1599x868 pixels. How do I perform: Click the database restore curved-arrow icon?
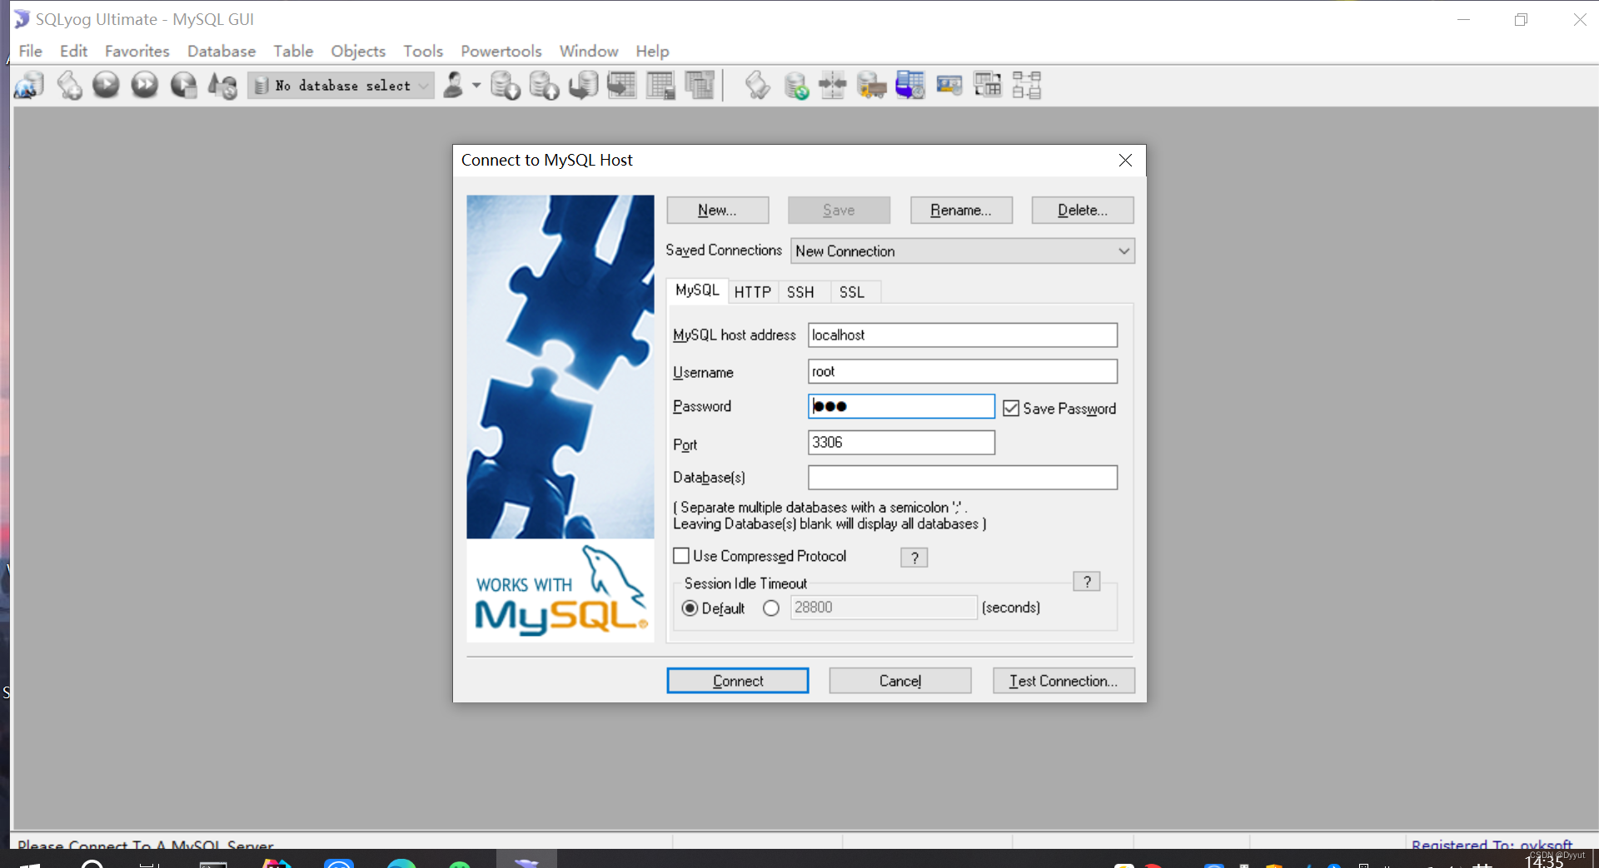pos(583,85)
